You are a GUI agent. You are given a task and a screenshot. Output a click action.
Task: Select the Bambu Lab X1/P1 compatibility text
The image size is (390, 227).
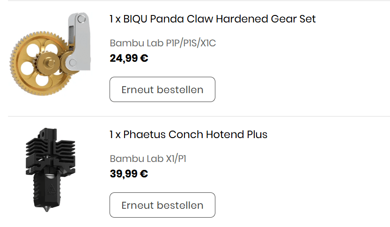(x=148, y=159)
